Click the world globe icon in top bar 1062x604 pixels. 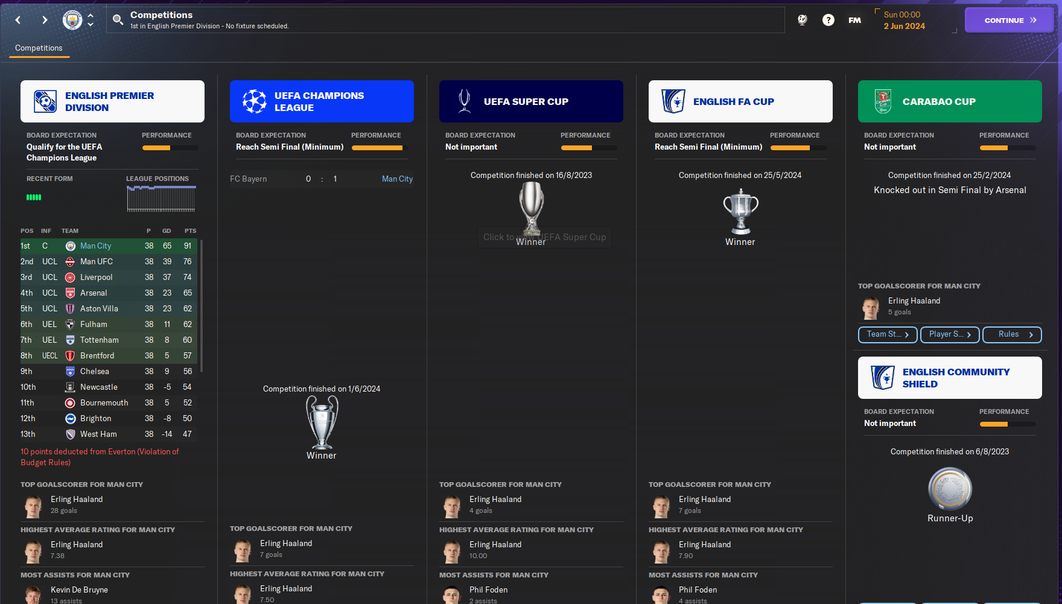(x=803, y=20)
